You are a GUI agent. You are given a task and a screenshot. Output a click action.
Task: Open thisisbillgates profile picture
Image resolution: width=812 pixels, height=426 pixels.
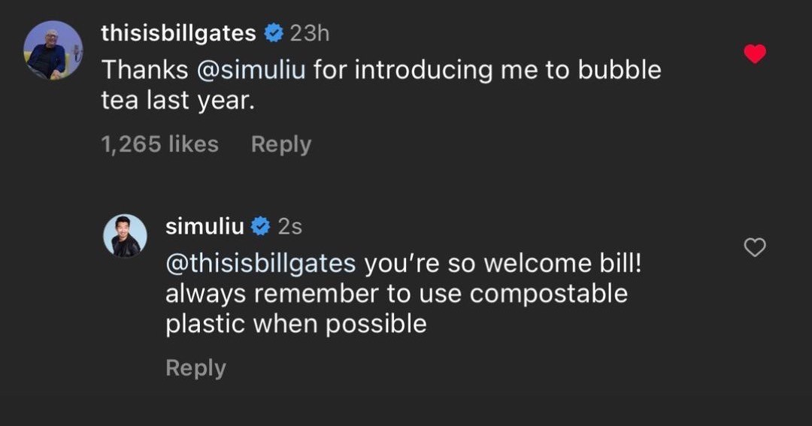pos(53,50)
